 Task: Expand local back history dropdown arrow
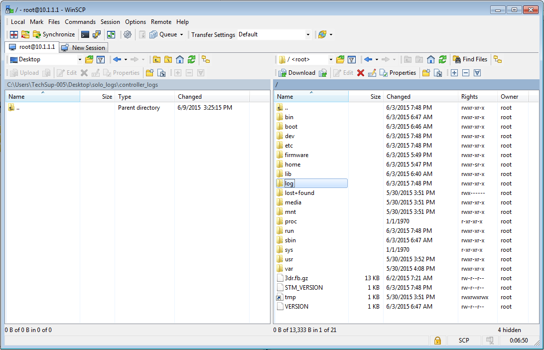(x=126, y=60)
